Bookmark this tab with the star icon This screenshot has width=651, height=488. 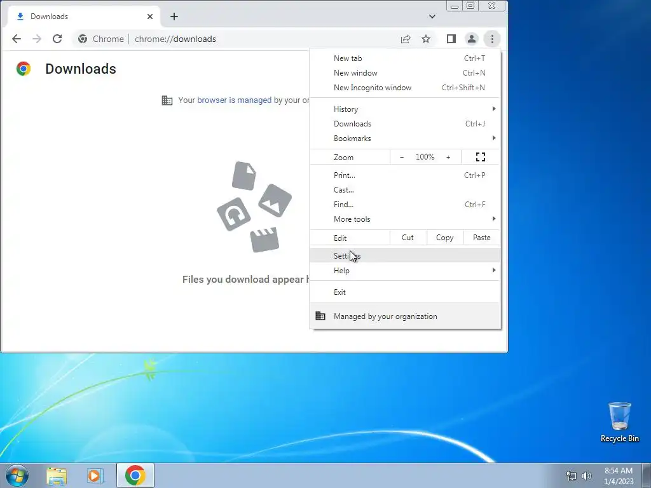tap(426, 39)
